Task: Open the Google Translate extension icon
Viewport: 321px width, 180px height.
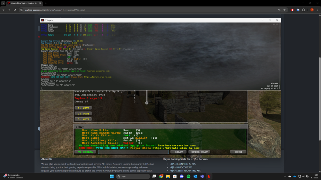Action: [298, 10]
